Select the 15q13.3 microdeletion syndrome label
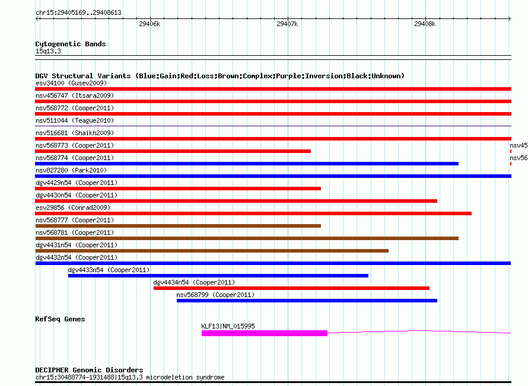Viewport: 528px width, 386px height. pyautogui.click(x=130, y=377)
